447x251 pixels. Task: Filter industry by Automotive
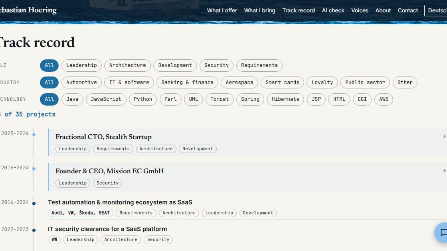tap(81, 82)
